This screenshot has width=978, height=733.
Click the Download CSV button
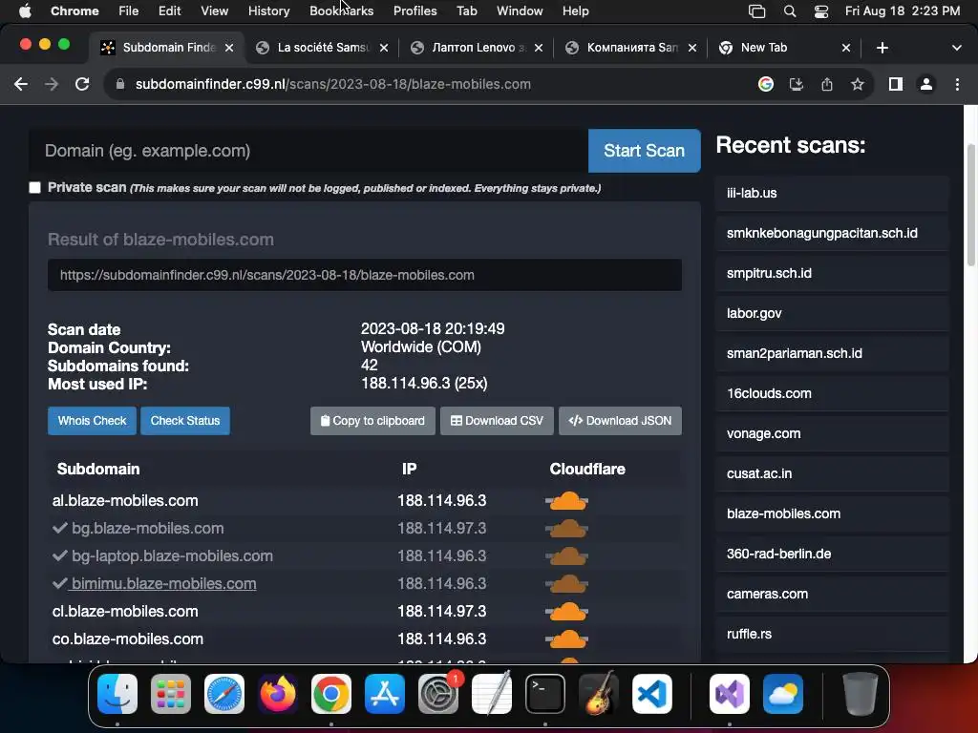(497, 421)
